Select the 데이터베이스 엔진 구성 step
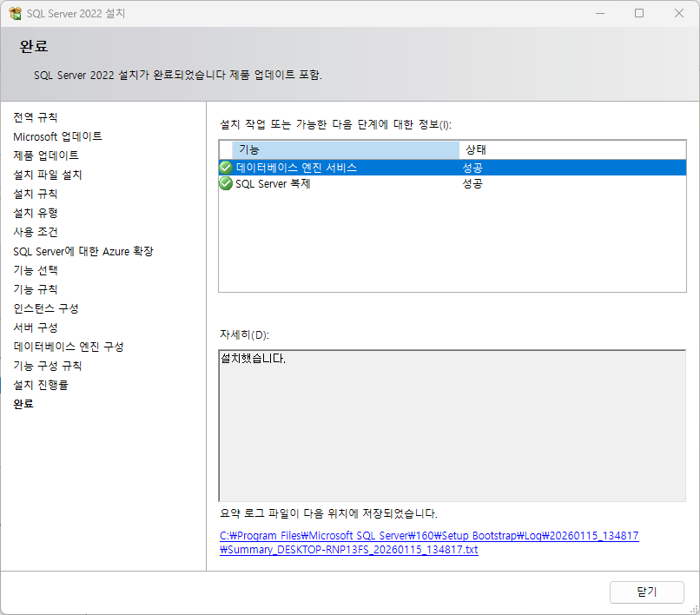 pos(69,347)
